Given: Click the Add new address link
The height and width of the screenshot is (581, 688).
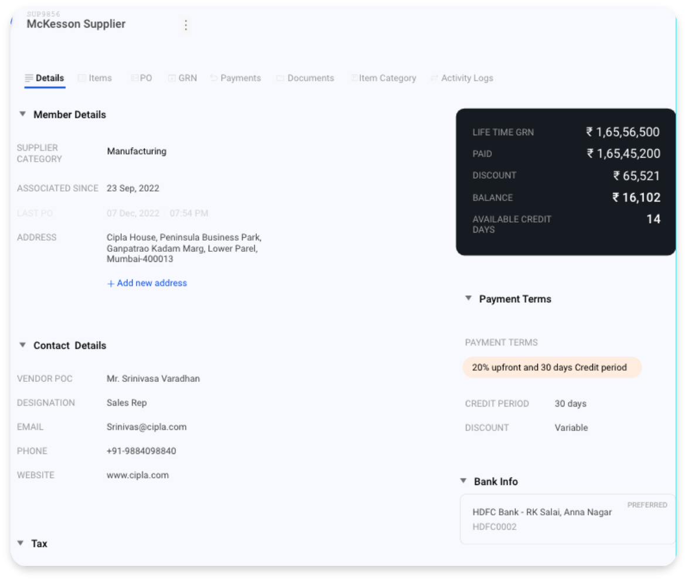Looking at the screenshot, I should (x=147, y=283).
